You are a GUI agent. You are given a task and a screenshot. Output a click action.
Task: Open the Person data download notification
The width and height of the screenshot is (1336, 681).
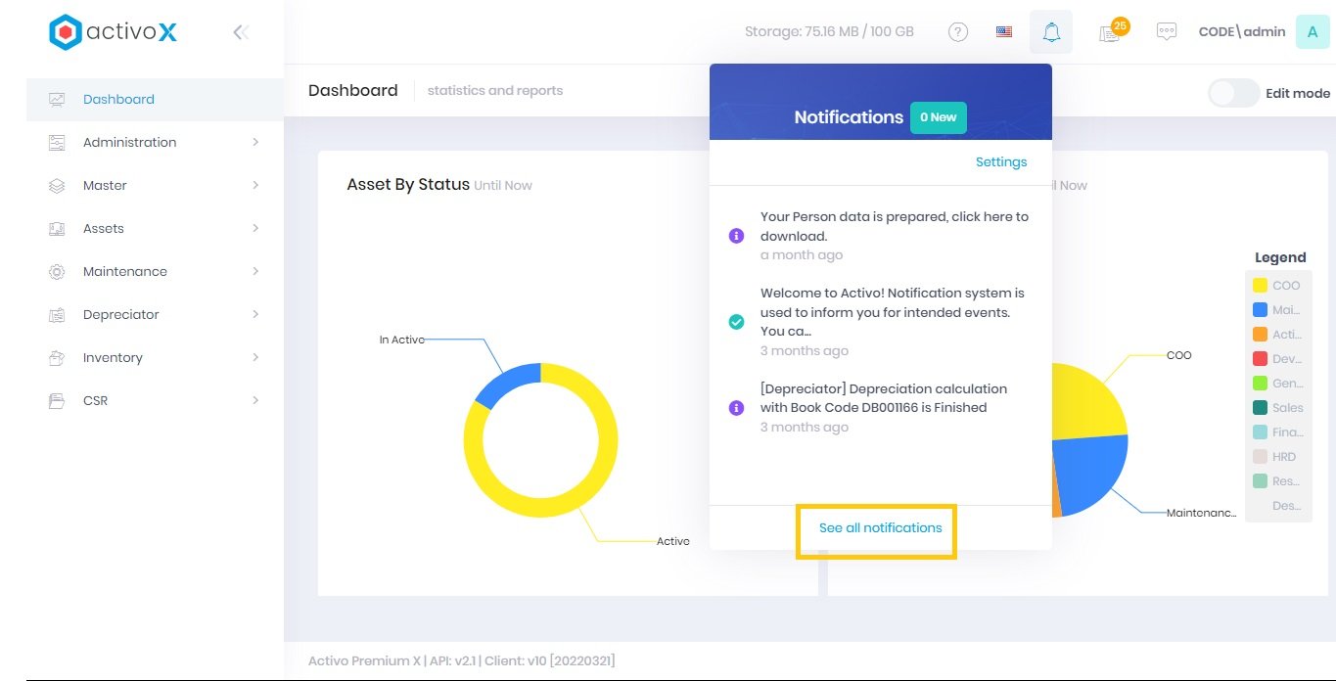tap(894, 226)
